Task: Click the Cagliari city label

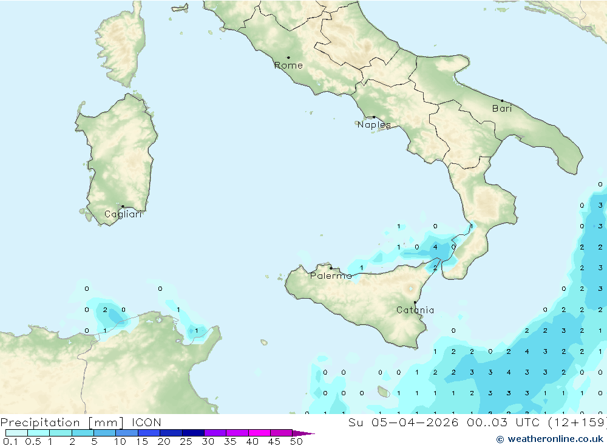Action: pos(123,214)
